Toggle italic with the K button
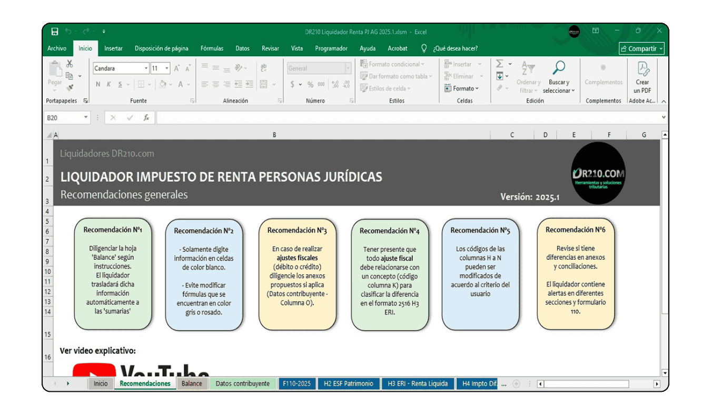This screenshot has height=415, width=711. click(108, 84)
